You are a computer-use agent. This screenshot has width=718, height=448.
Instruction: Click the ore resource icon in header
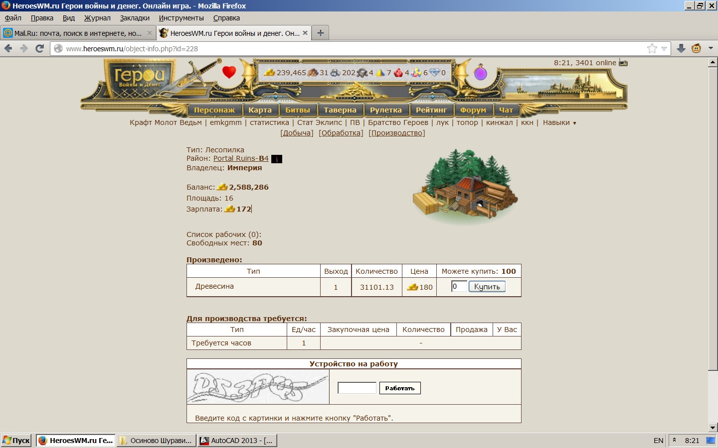click(x=335, y=73)
